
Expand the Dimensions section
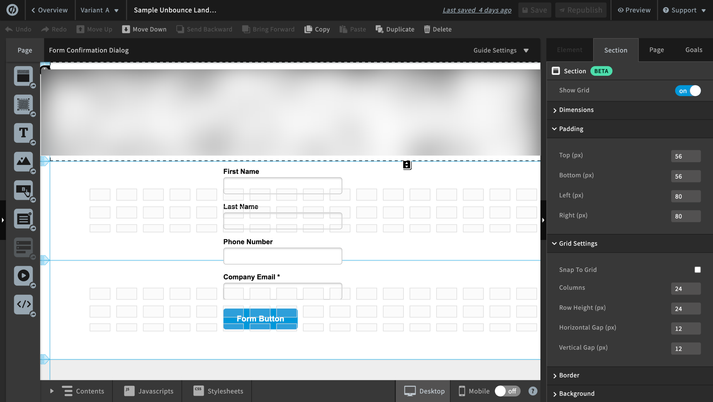(x=630, y=110)
